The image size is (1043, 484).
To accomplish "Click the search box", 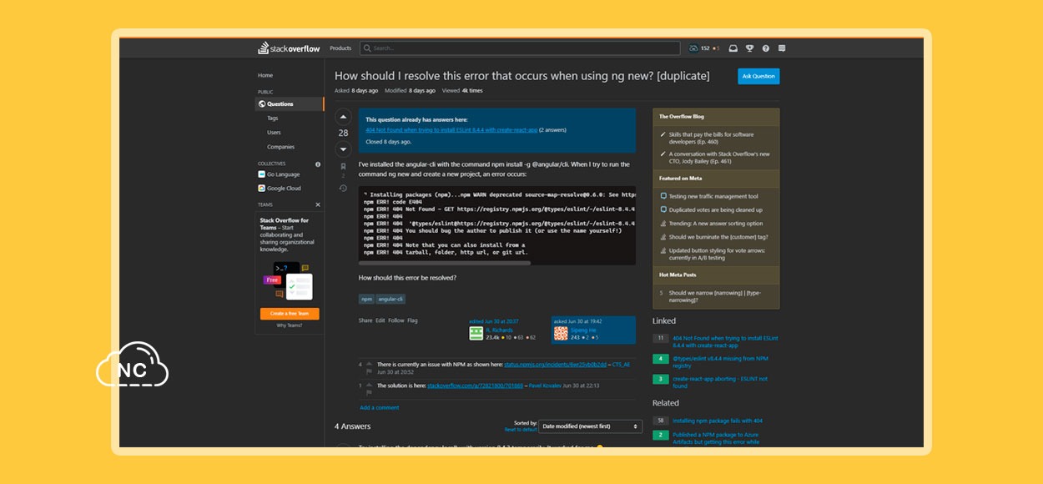I will coord(520,48).
